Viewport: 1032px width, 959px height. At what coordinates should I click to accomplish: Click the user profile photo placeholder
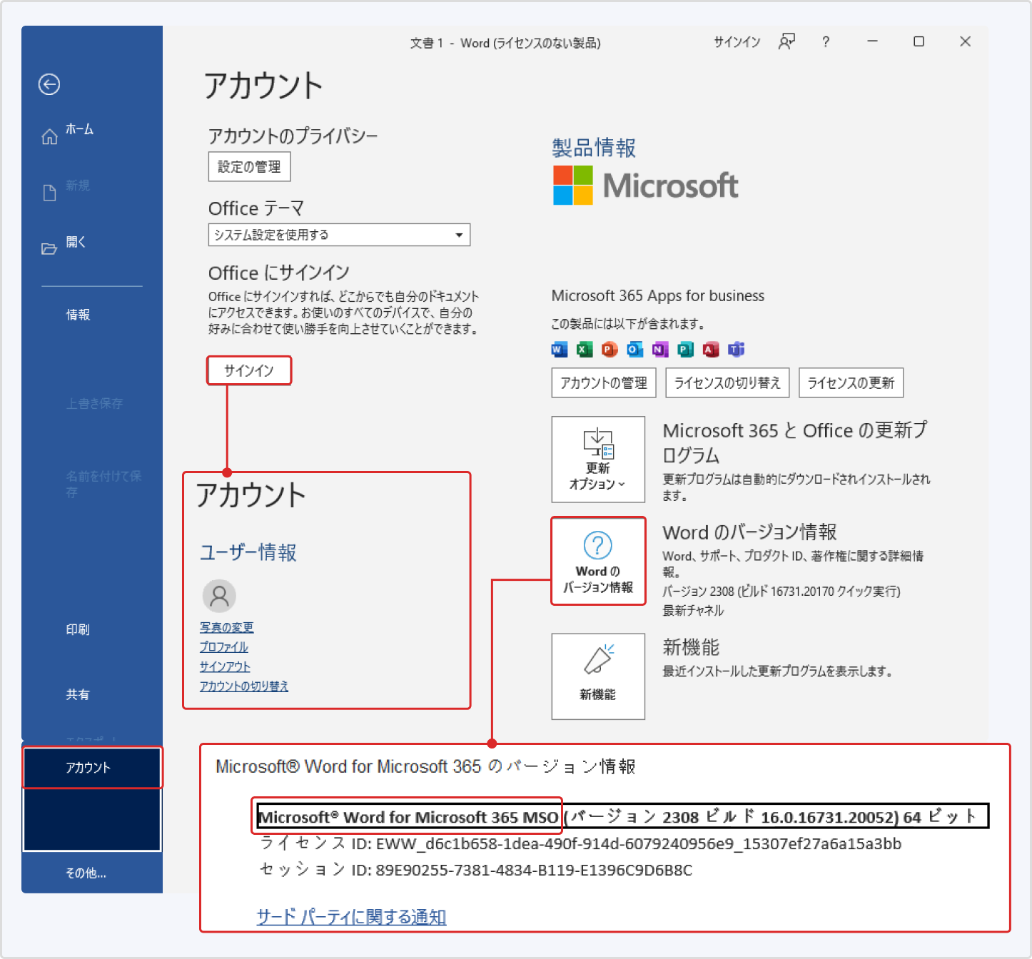(219, 596)
